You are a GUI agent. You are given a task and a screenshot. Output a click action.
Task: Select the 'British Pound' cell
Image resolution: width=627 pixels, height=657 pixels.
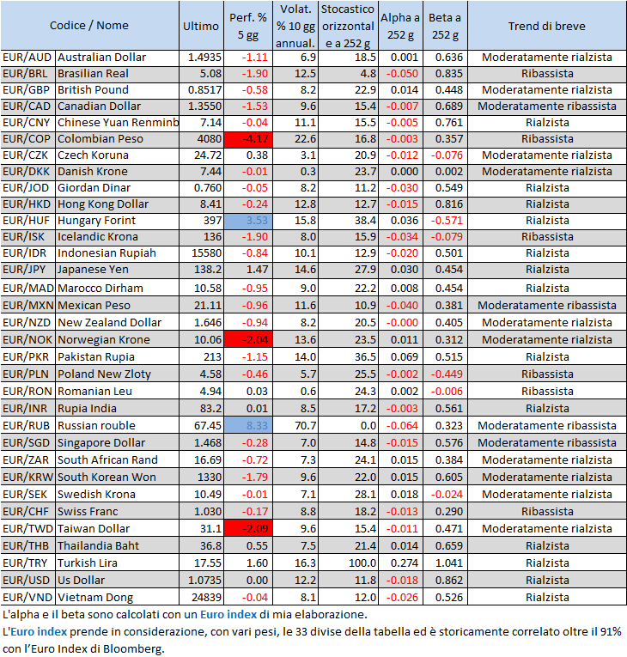coord(118,90)
